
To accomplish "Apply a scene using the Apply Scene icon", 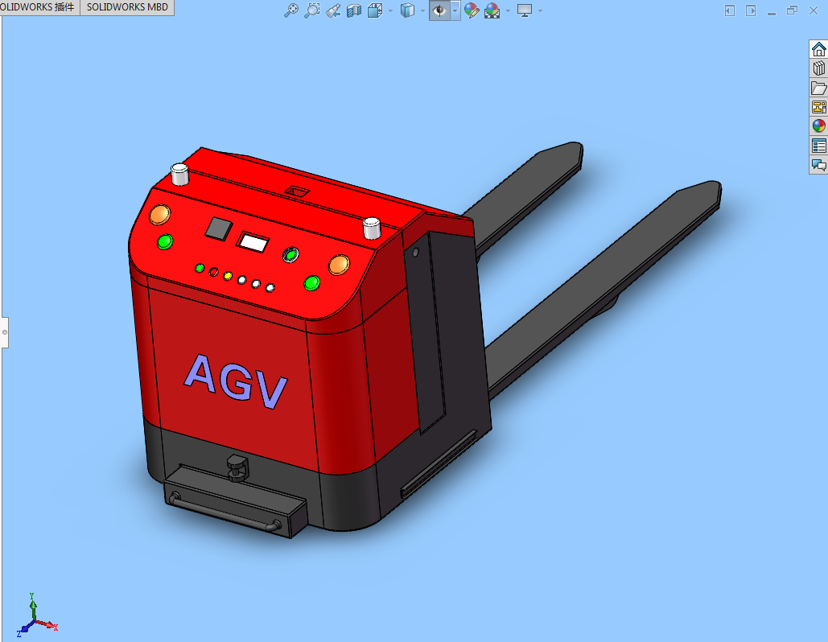I will click(491, 10).
